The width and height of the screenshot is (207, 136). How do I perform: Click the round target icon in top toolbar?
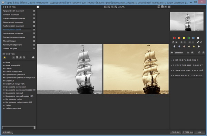pyautogui.click(x=162, y=7)
